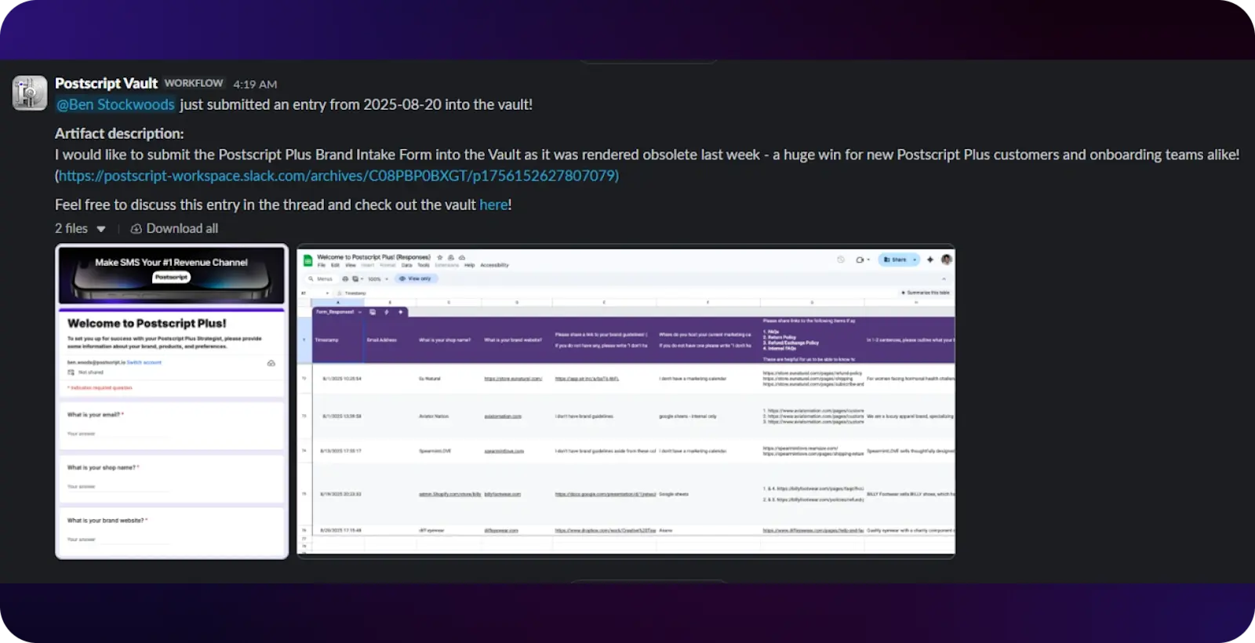Open the Postscript Vault avatar image

point(30,93)
